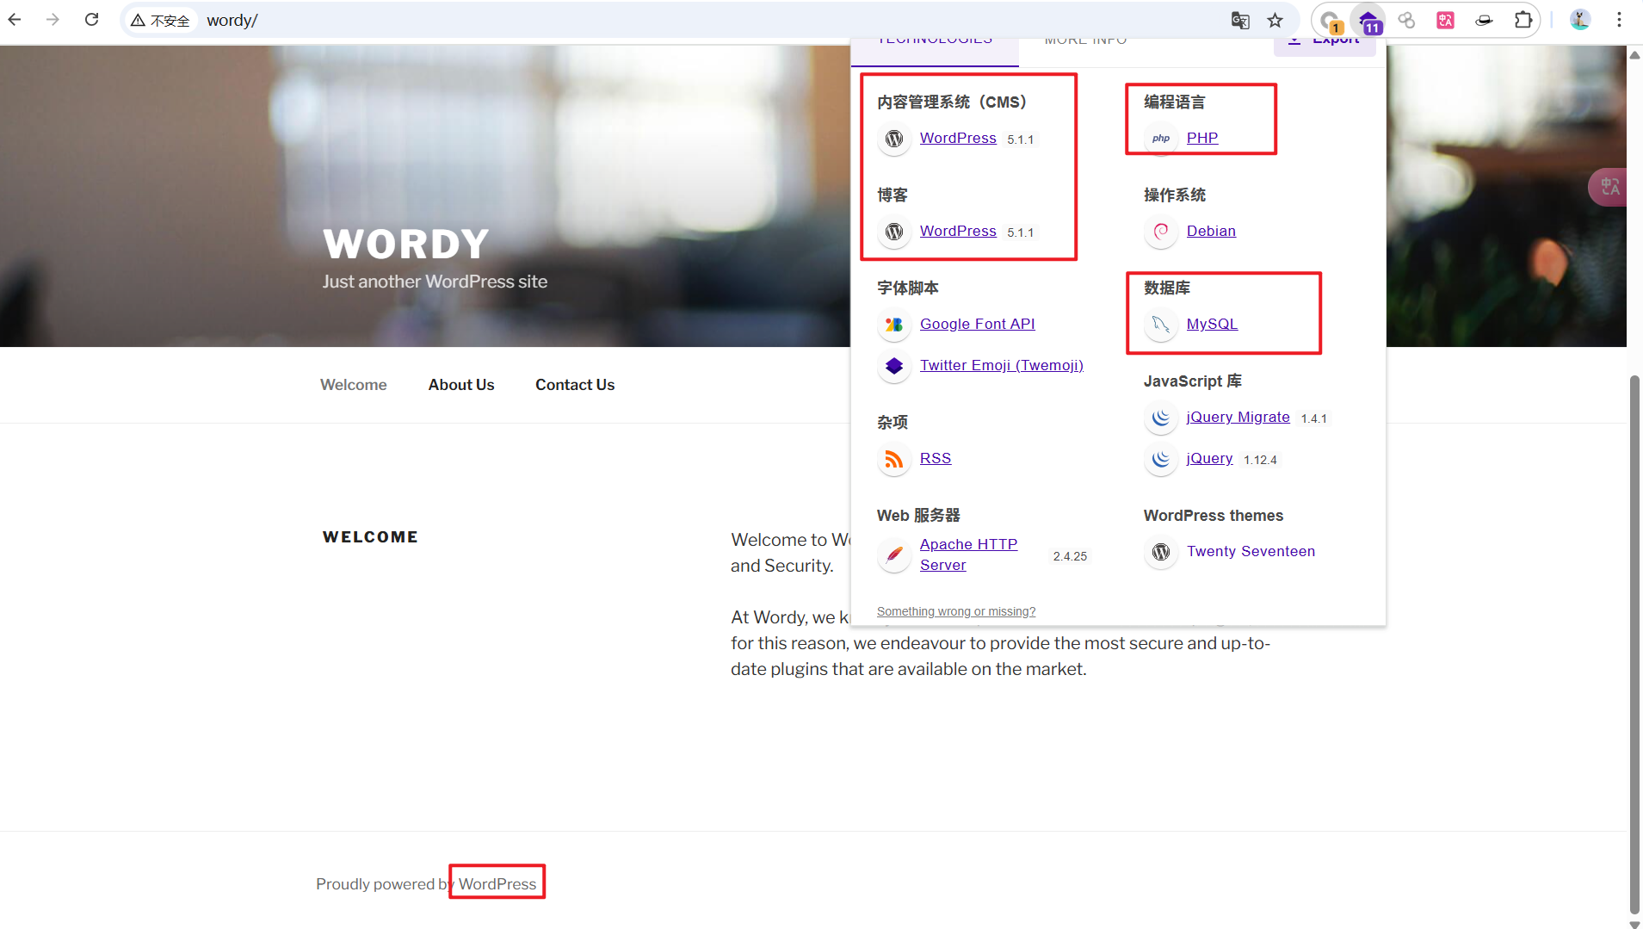Click the jQuery Migrate icon

1161,418
